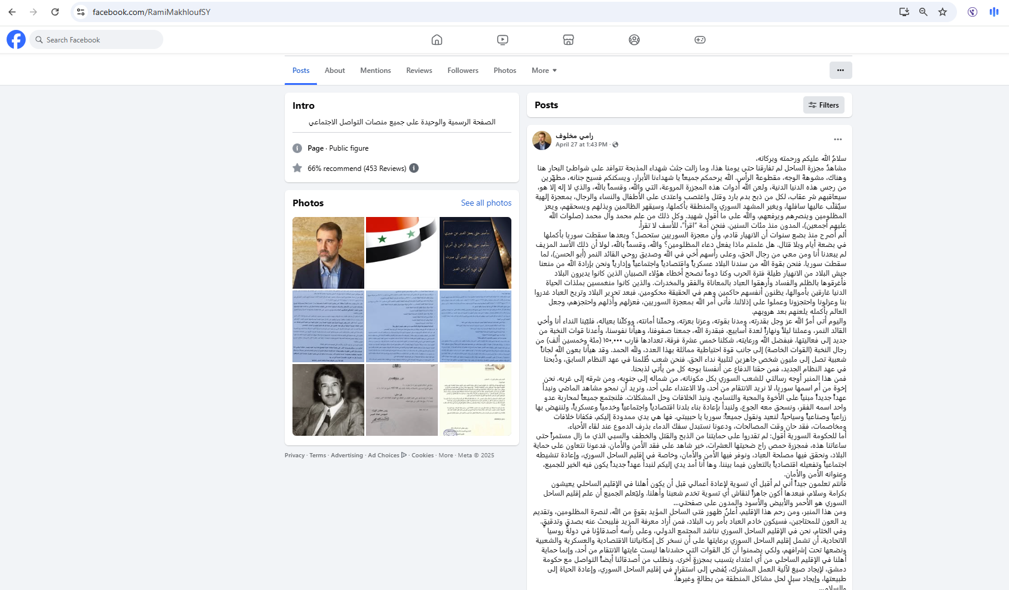Open the three-dot options menu on post
Image resolution: width=1009 pixels, height=590 pixels.
click(837, 139)
